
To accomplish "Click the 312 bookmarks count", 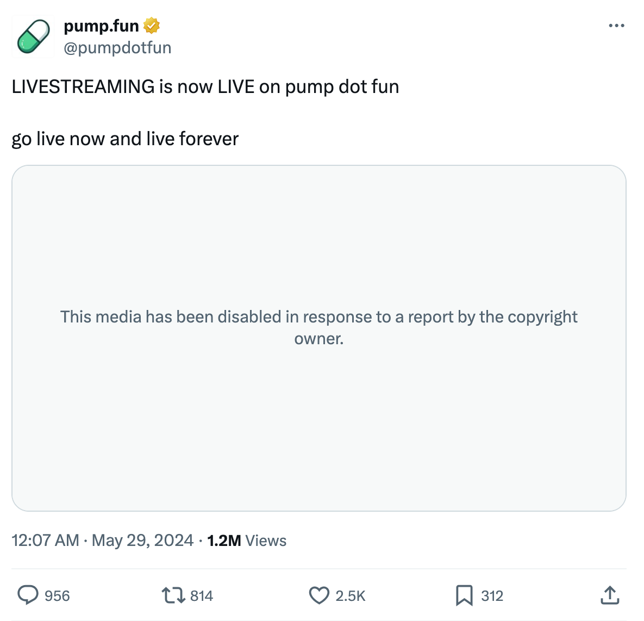I will pyautogui.click(x=492, y=596).
